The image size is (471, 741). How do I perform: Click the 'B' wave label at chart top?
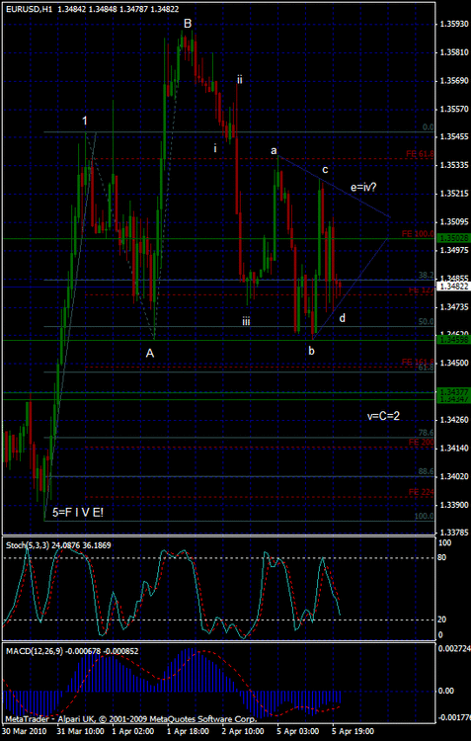point(188,23)
